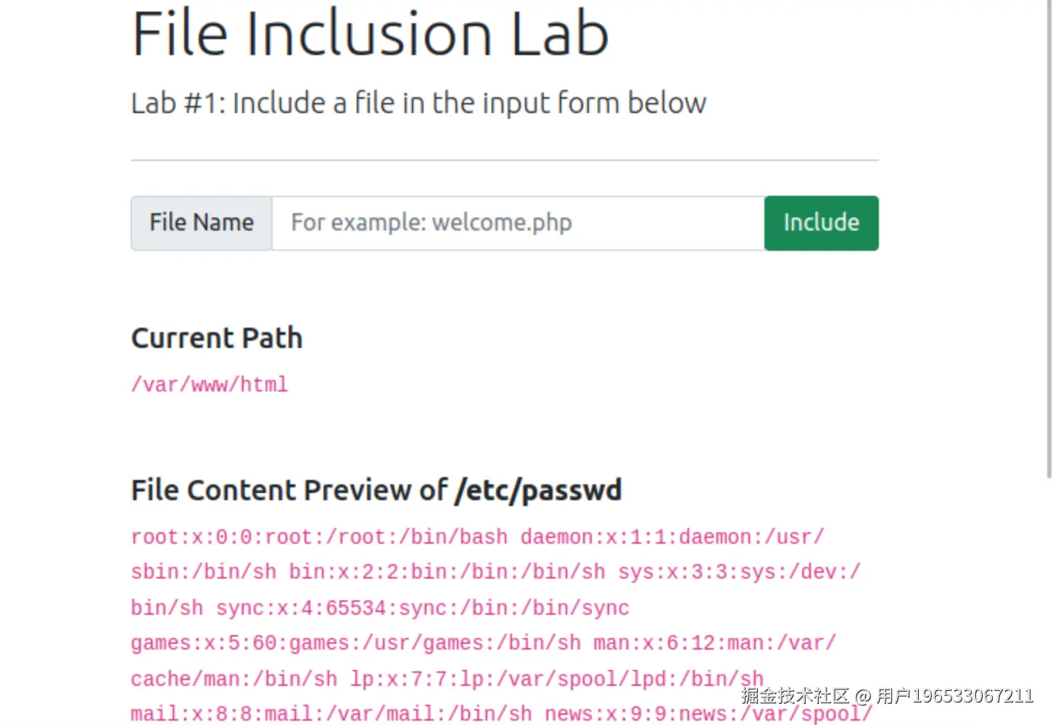The width and height of the screenshot is (1053, 725).
Task: Click /etc/passwd in the preview heading
Action: coord(538,490)
